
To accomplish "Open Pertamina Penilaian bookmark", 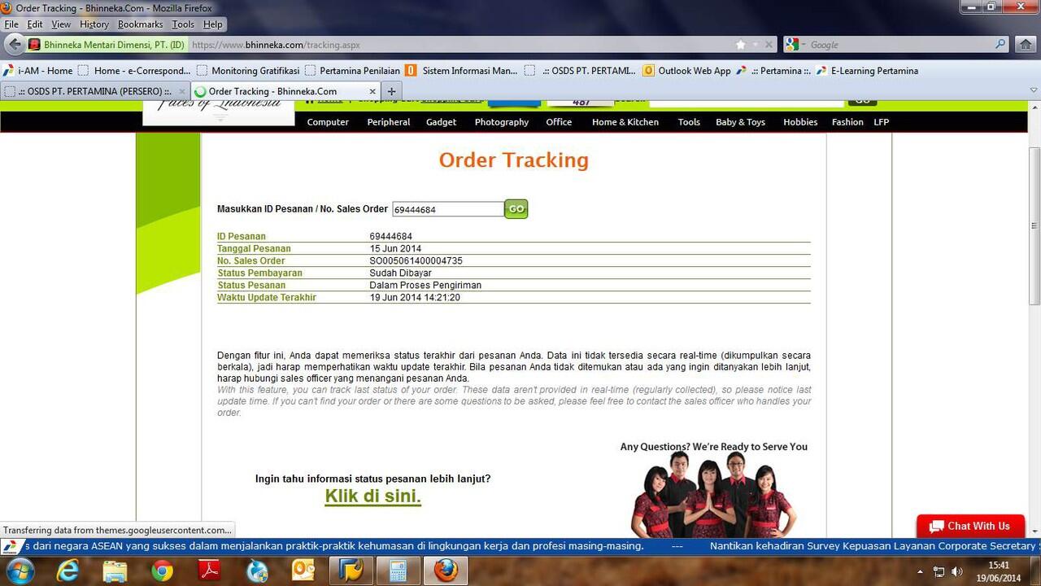I will [352, 71].
